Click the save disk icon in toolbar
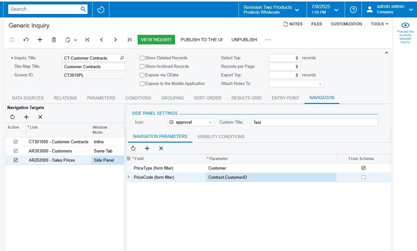Viewport: 417px width, 251px height. [12, 40]
